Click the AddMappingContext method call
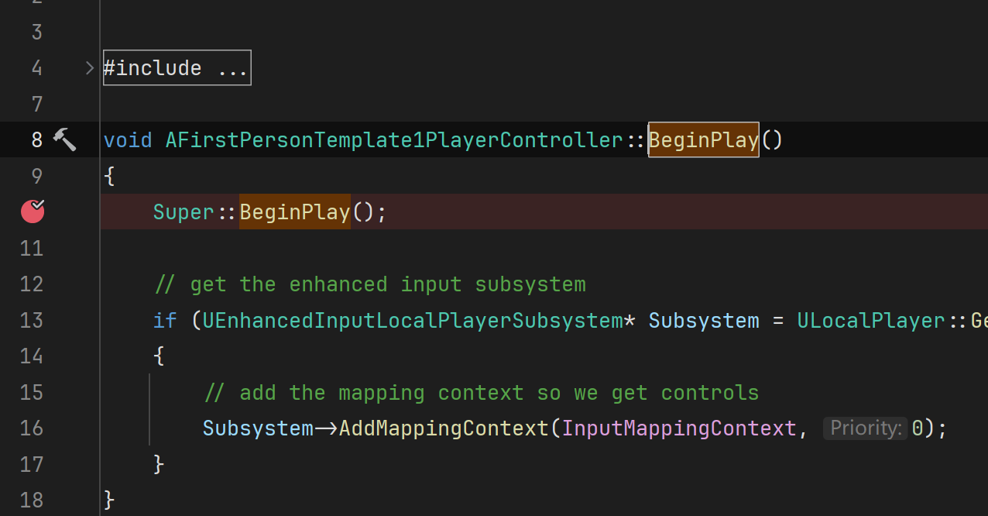The width and height of the screenshot is (988, 516). click(443, 428)
